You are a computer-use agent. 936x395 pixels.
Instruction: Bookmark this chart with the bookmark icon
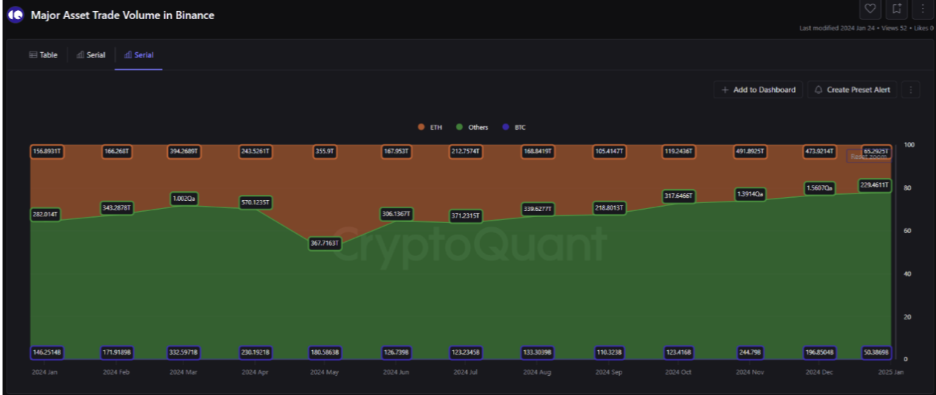[896, 9]
